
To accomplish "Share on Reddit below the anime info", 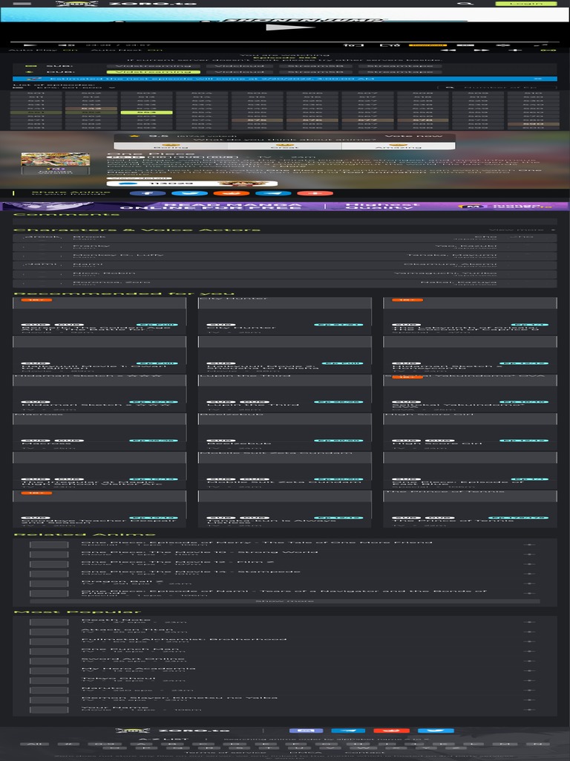I will (231, 193).
